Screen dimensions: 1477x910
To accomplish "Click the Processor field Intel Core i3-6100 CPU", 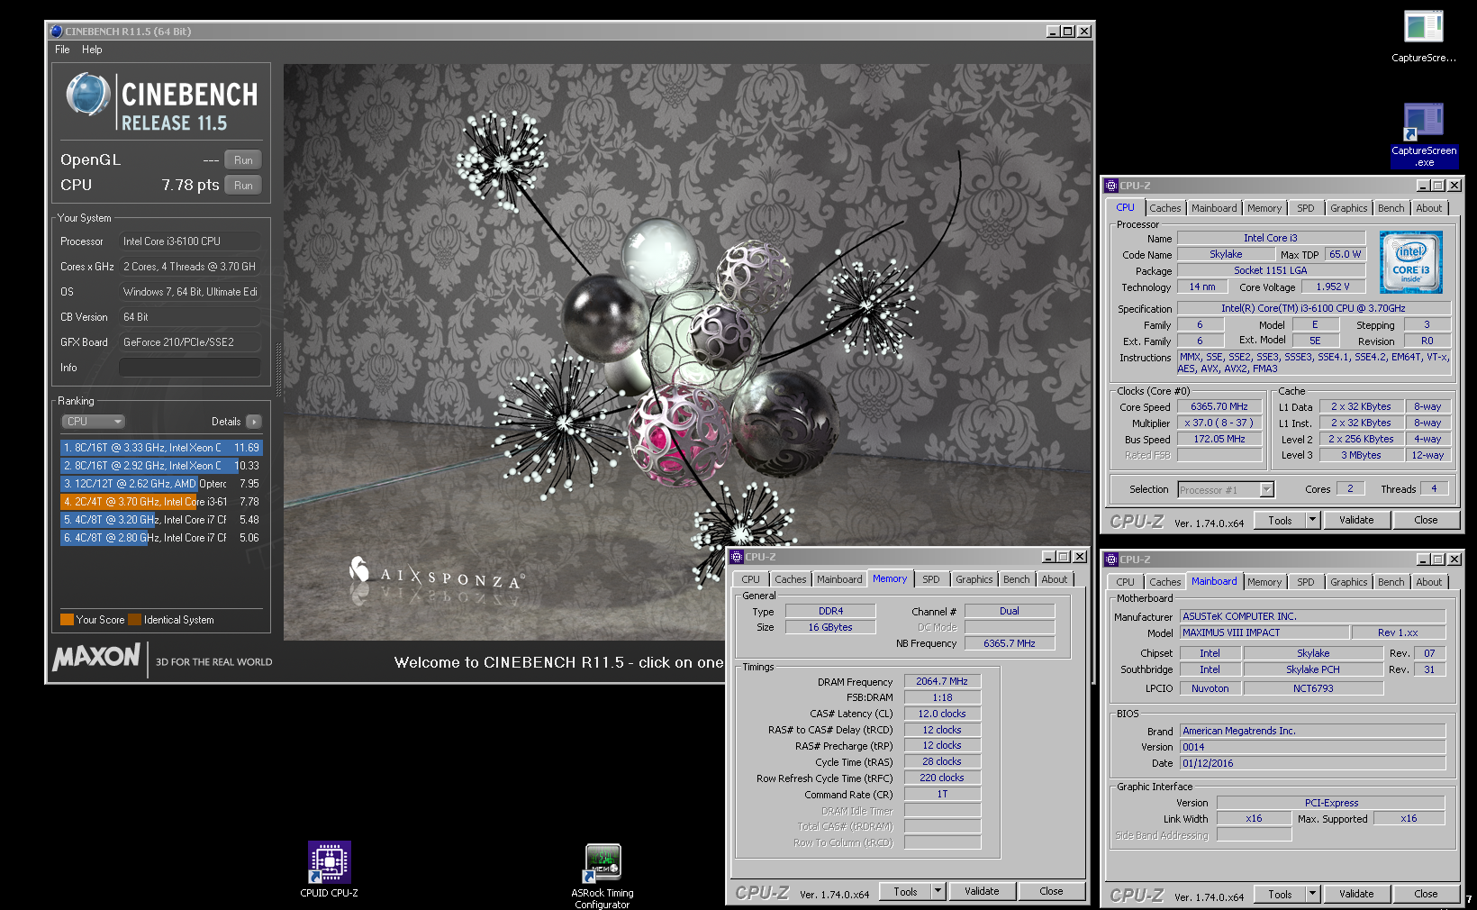I will [x=189, y=241].
